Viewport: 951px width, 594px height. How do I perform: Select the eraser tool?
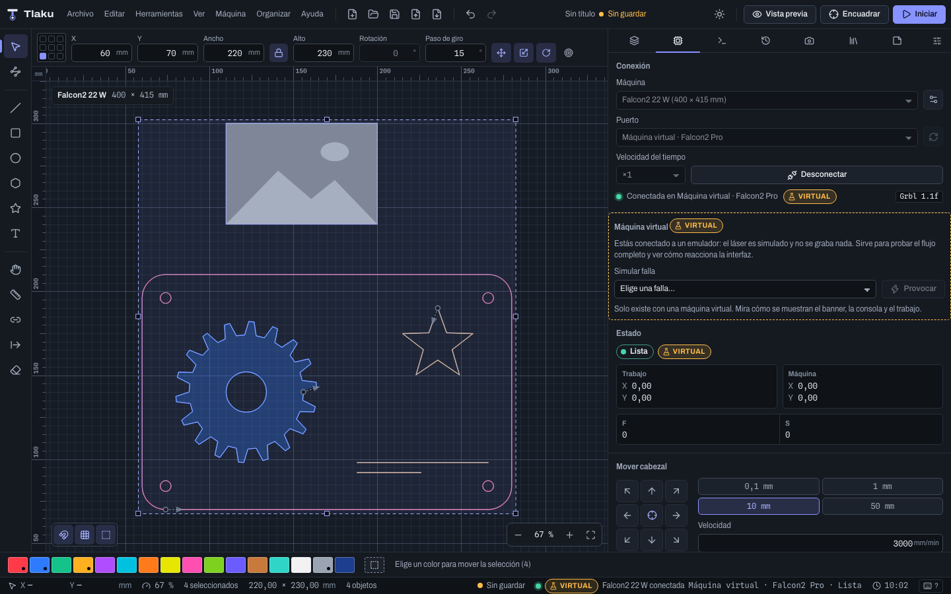point(16,370)
